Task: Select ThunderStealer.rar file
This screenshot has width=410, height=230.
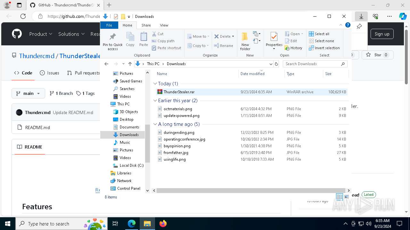Action: (x=251, y=92)
